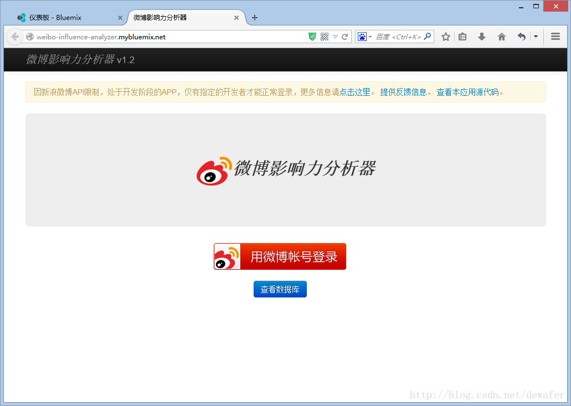Image resolution: width=571 pixels, height=406 pixels.
Task: Open the 查看本应用源代码 link
Action: click(467, 92)
